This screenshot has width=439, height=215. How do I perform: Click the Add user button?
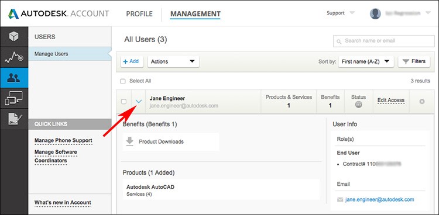132,61
